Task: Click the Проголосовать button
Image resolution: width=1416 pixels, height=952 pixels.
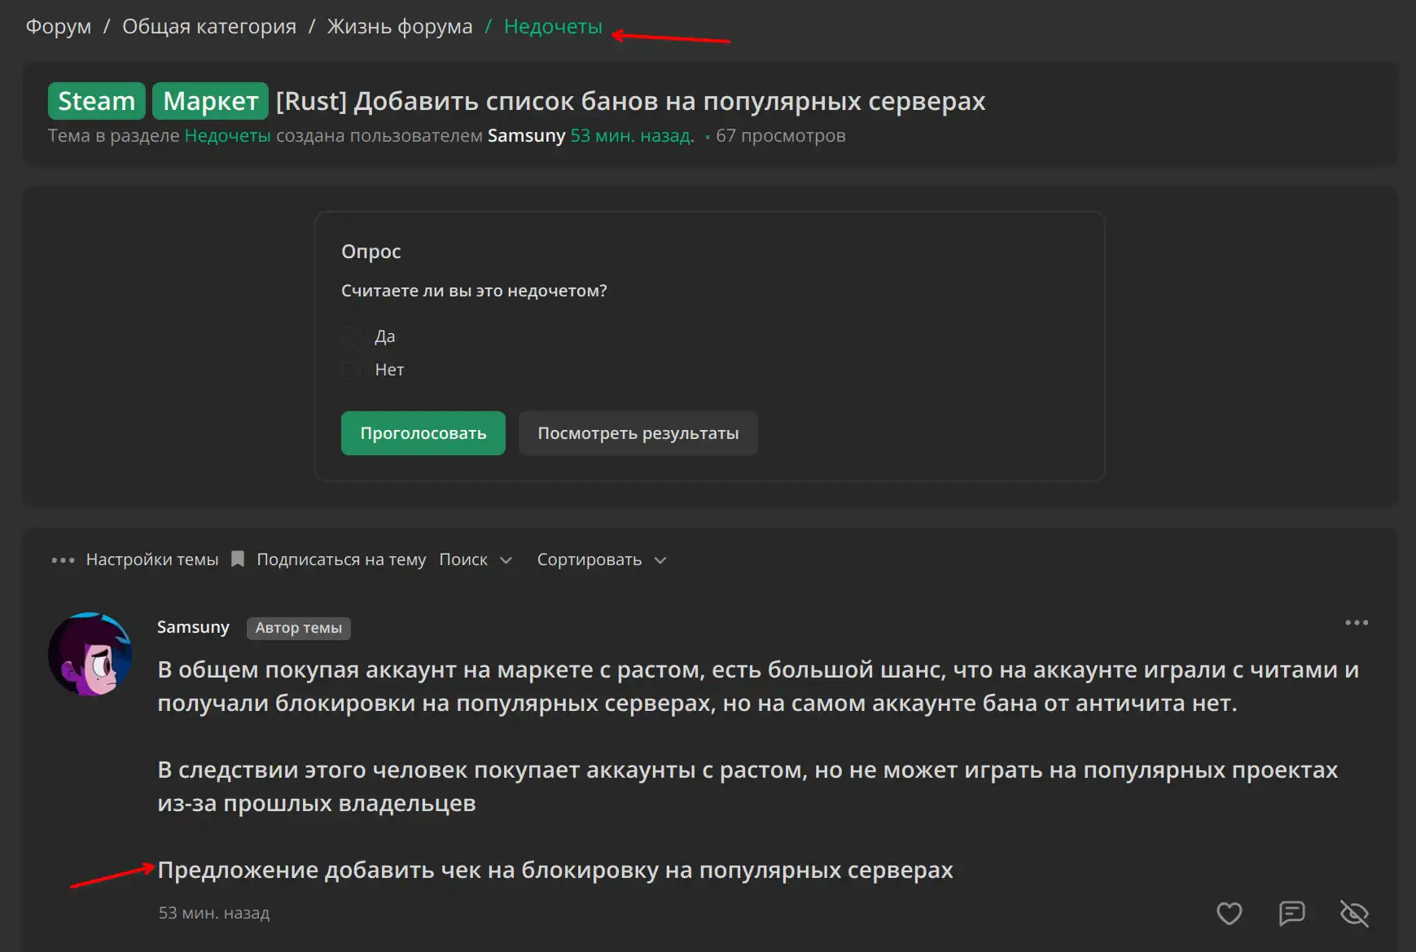Action: [x=423, y=433]
